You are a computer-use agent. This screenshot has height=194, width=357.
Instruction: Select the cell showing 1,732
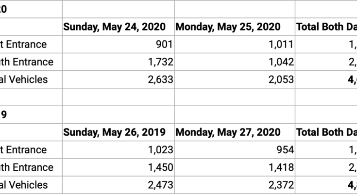(118, 62)
